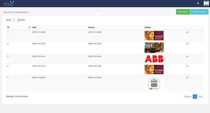210x113 pixels.
Task: Go to Next page
Action: [x=200, y=96]
